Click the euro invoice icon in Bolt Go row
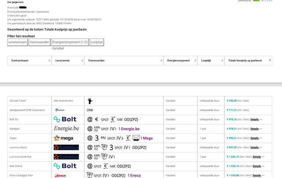 click(113, 119)
